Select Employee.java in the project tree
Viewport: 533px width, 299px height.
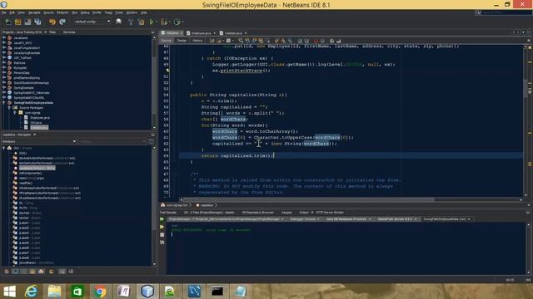tap(40, 118)
